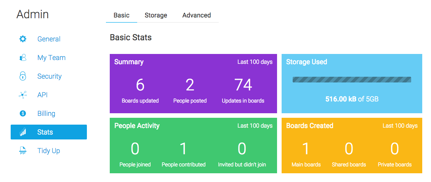Select the Basic tab
Image resolution: width=431 pixels, height=182 pixels.
[122, 15]
